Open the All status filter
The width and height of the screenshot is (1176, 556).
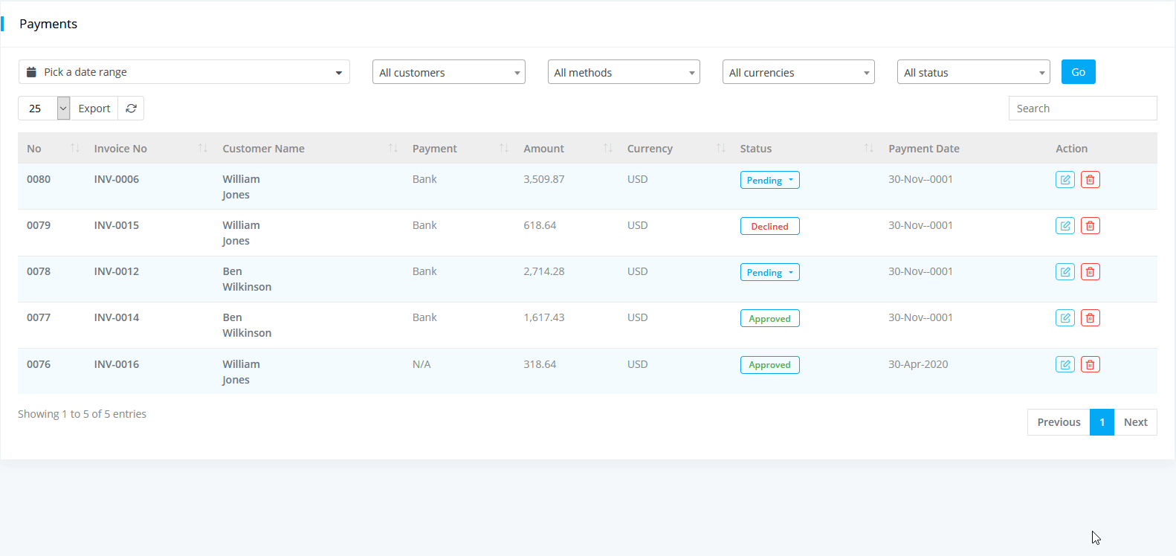tap(973, 72)
